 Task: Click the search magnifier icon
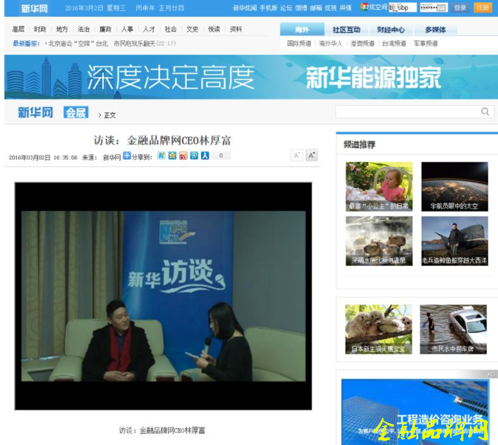485,111
